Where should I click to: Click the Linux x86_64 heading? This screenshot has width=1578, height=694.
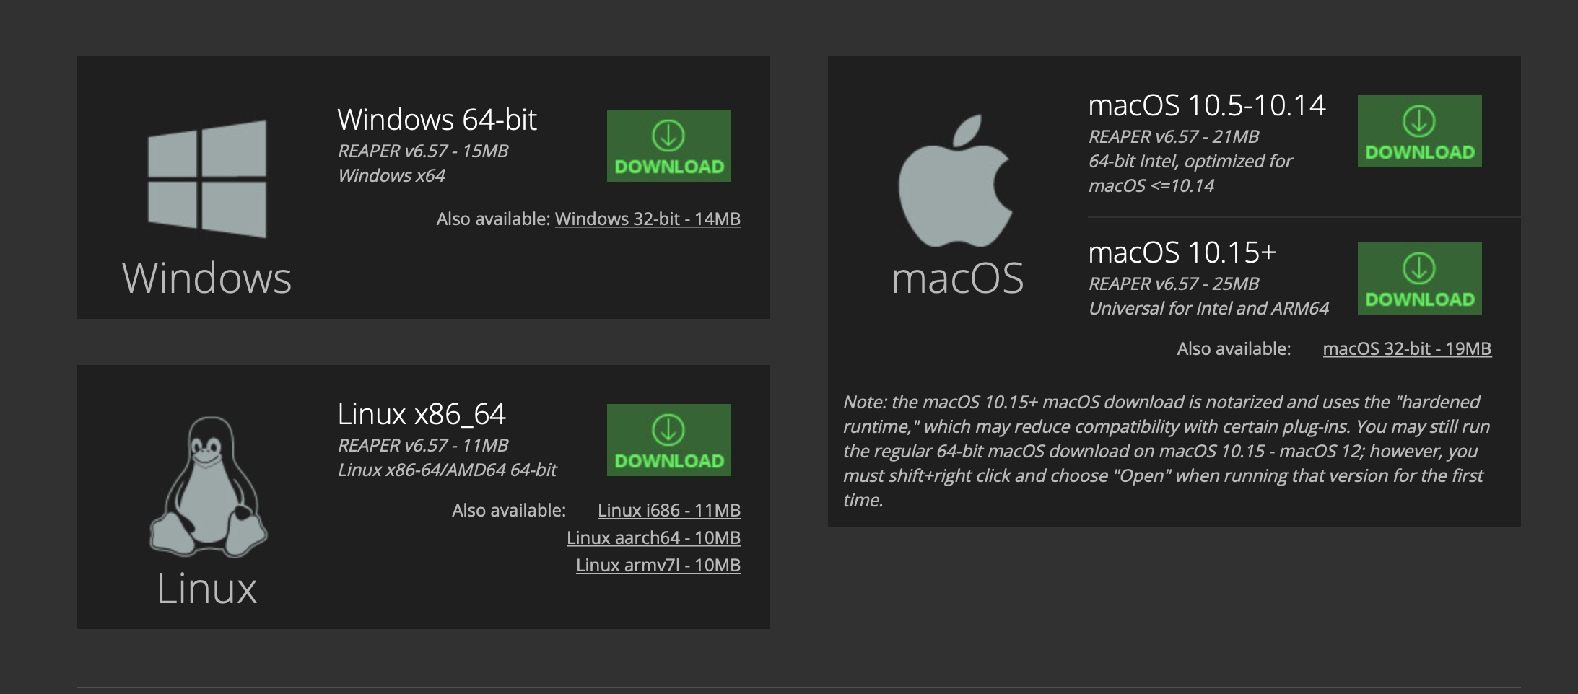coord(422,414)
